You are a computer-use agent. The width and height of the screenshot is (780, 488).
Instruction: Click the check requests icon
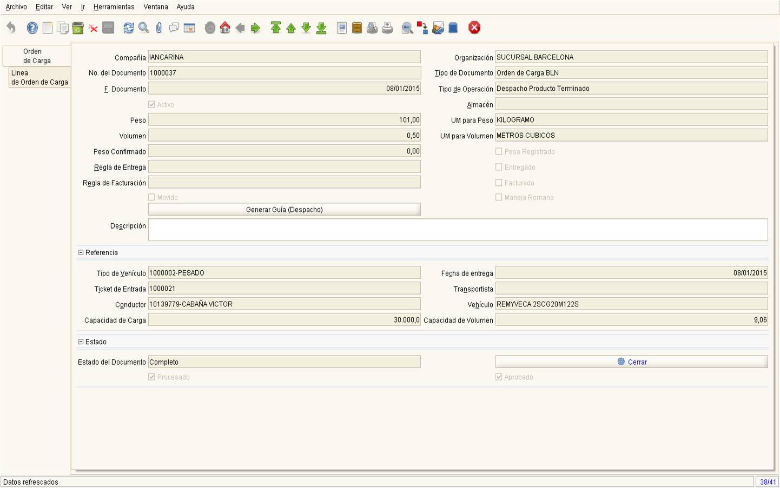(438, 28)
